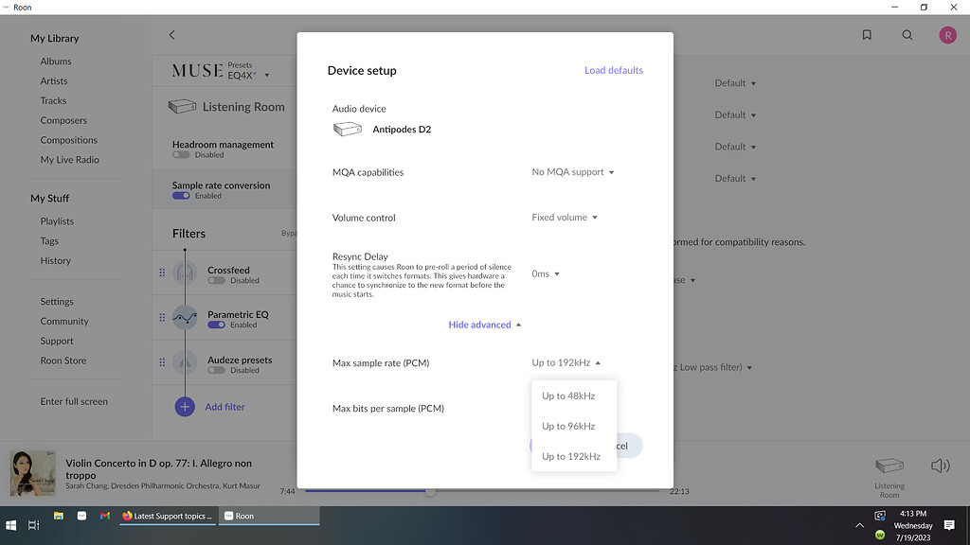This screenshot has height=545, width=970.
Task: Select the Listening Room zone device icon
Action: tap(889, 465)
